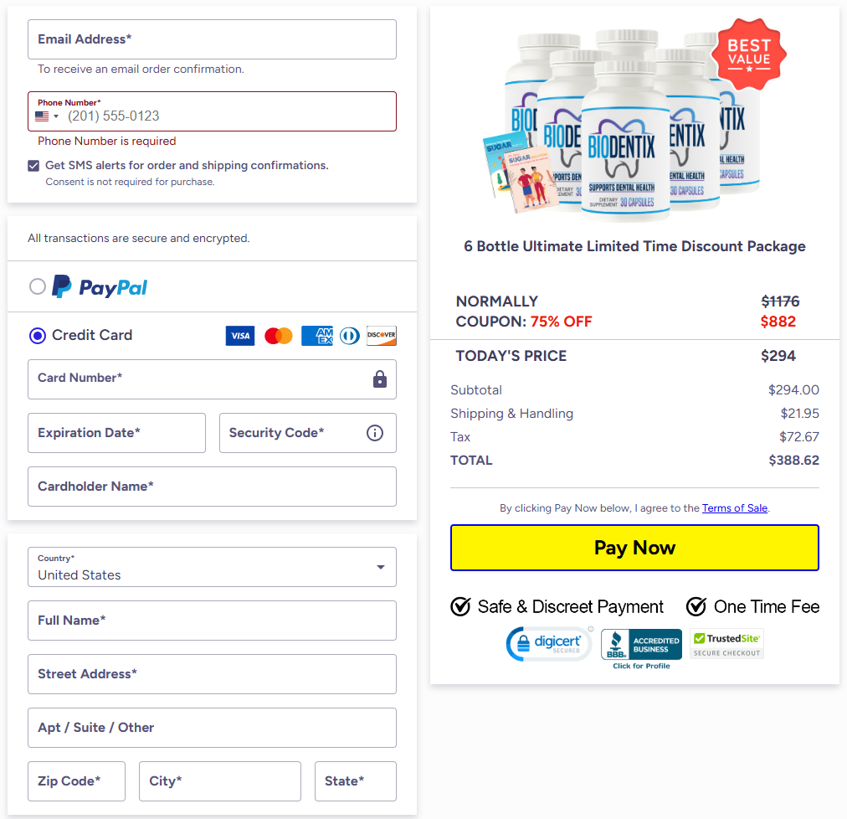Open the DigiCert Secured badge
The height and width of the screenshot is (819, 847).
point(549,644)
